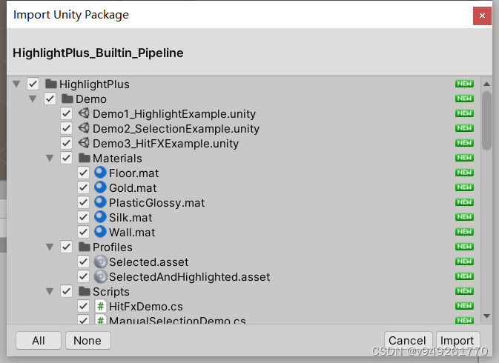Click the NEW badge on Gold.mat row
Viewport: 499px width, 363px height.
464,187
